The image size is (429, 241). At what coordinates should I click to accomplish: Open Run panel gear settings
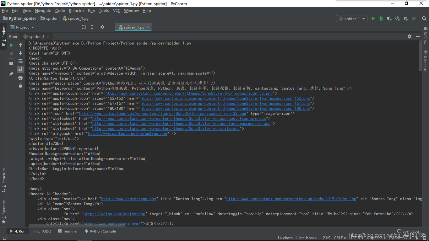pos(410,36)
